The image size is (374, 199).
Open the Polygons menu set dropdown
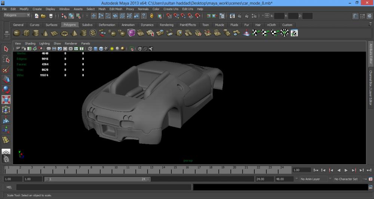[x=17, y=16]
